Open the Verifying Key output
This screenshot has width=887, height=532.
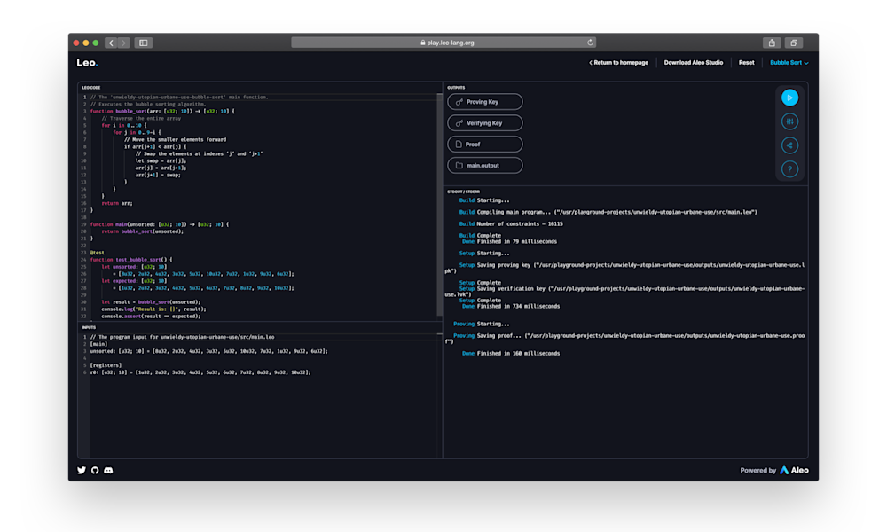(x=485, y=123)
